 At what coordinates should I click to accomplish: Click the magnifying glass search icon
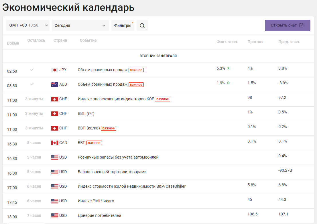[x=142, y=25]
